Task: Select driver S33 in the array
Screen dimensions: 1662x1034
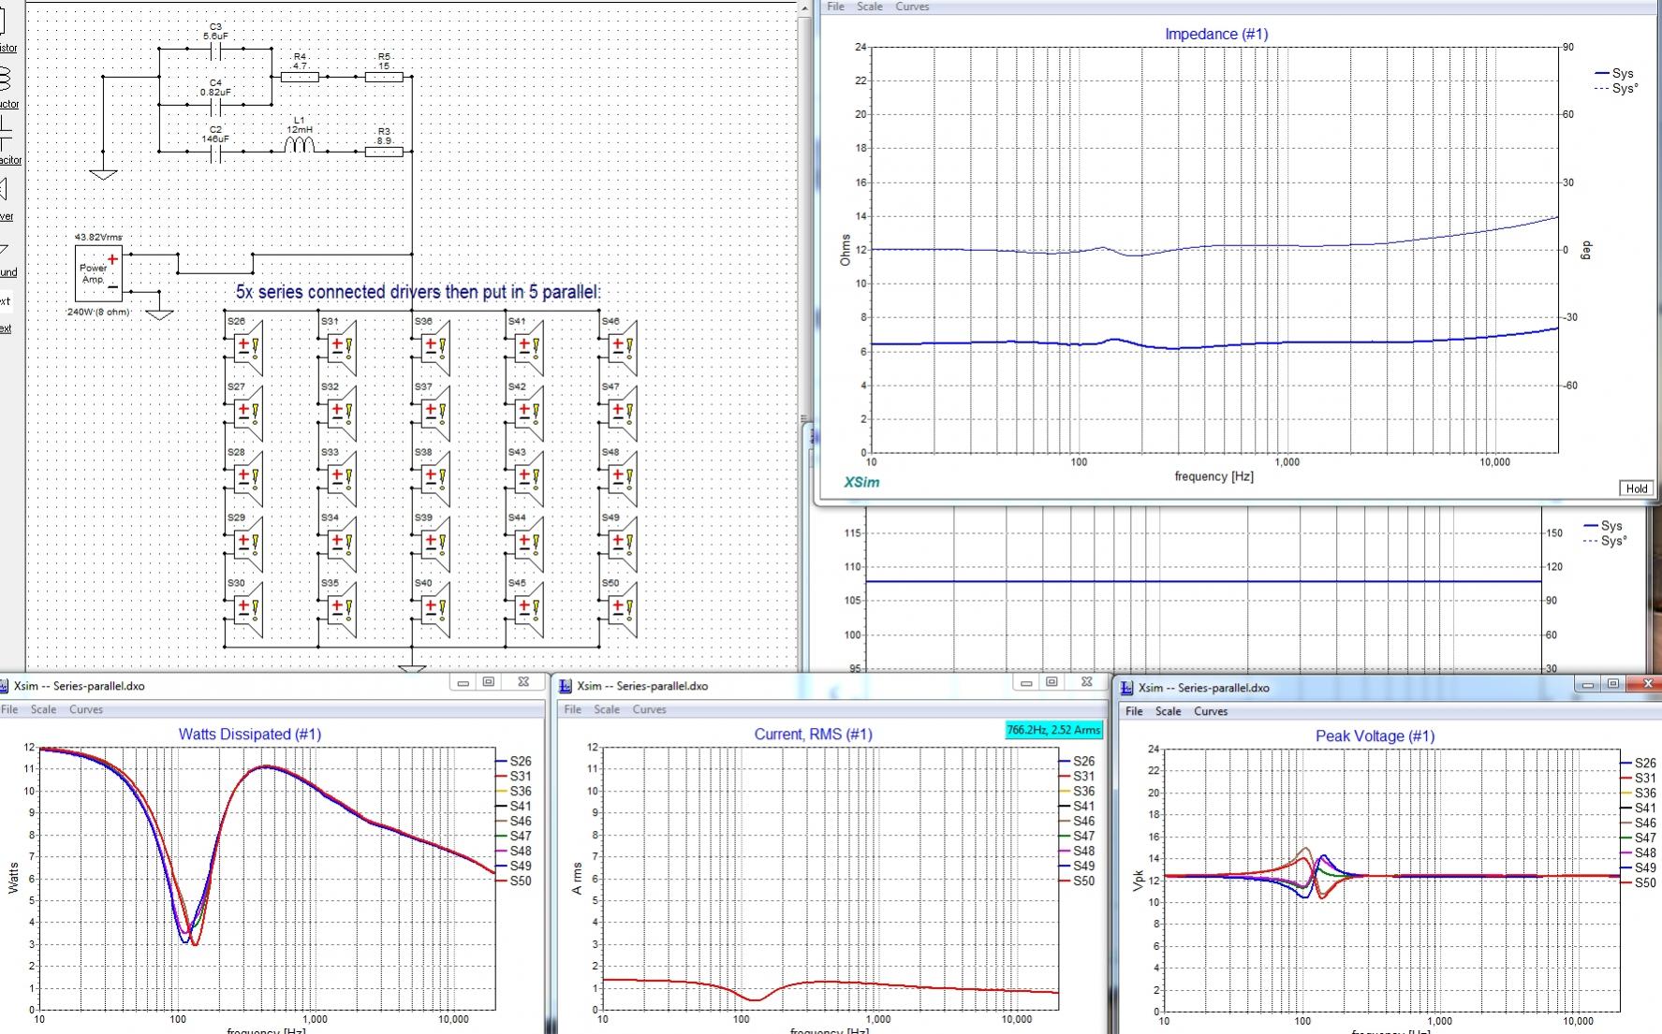Action: [x=342, y=477]
